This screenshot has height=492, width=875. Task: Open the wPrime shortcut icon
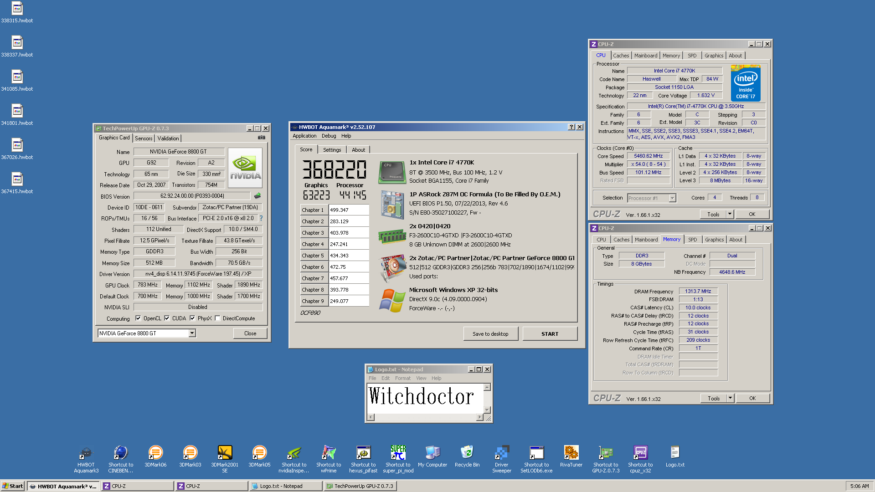(329, 459)
